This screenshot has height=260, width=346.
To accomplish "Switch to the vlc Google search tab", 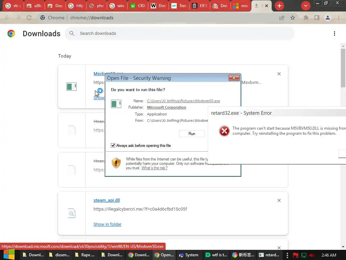I will point(13,6).
